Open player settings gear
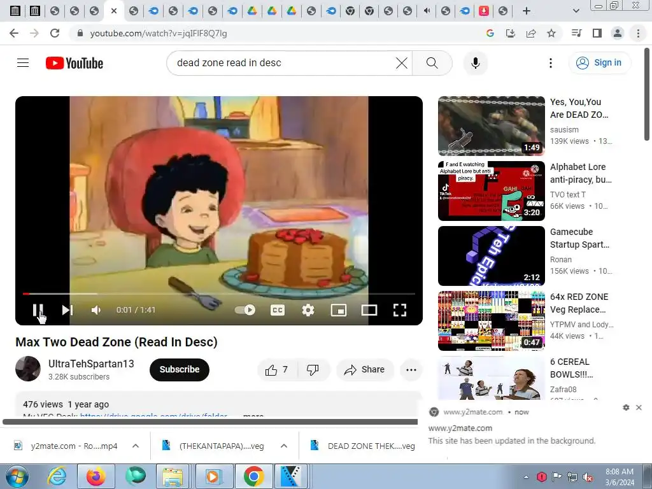The height and width of the screenshot is (489, 652). point(308,310)
